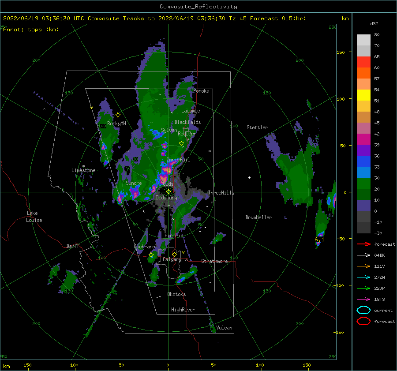Click the Composite_Reflectivity title
The image size is (397, 371).
coord(198,7)
